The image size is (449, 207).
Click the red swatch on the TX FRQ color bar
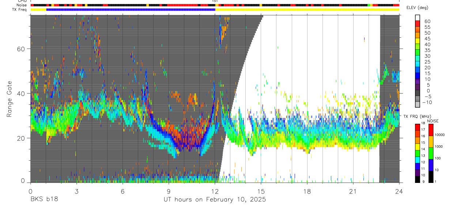[x=418, y=126]
